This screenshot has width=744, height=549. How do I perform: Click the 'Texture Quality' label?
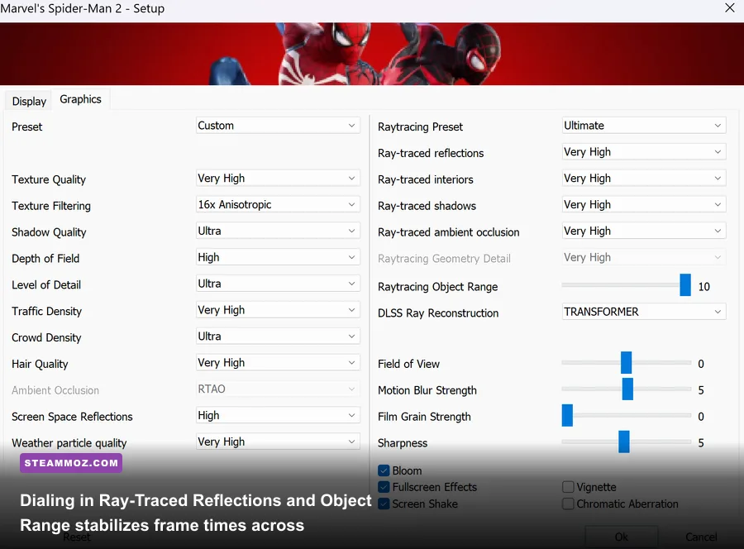click(49, 180)
